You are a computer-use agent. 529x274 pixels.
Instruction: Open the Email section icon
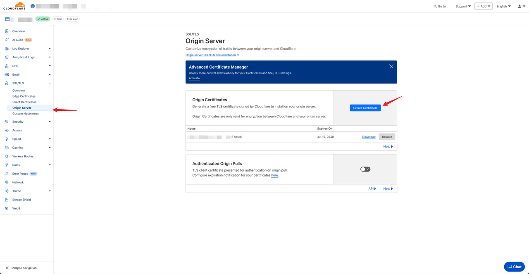pyautogui.click(x=7, y=74)
